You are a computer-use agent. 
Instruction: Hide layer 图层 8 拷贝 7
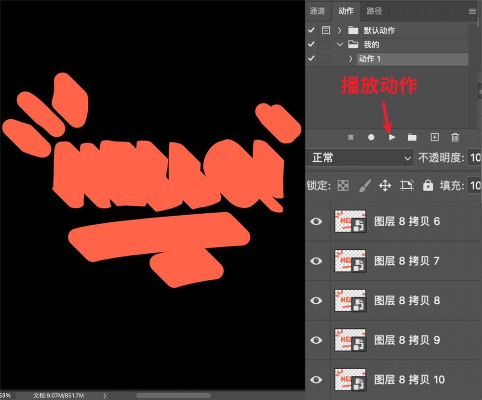pyautogui.click(x=316, y=261)
